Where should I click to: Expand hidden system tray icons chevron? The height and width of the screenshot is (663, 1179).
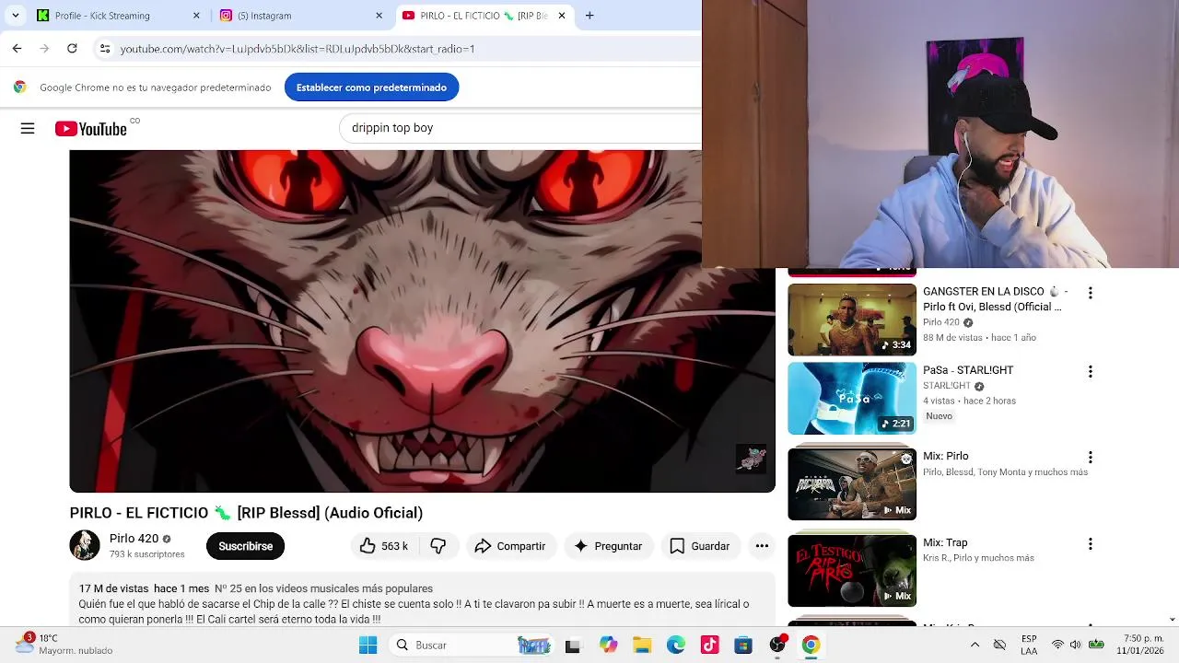pyautogui.click(x=975, y=645)
